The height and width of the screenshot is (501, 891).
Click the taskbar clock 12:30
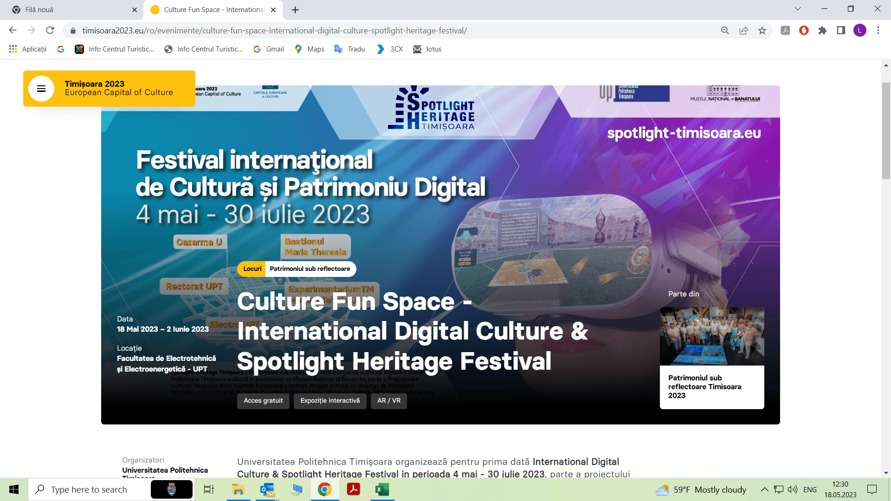[x=840, y=489]
